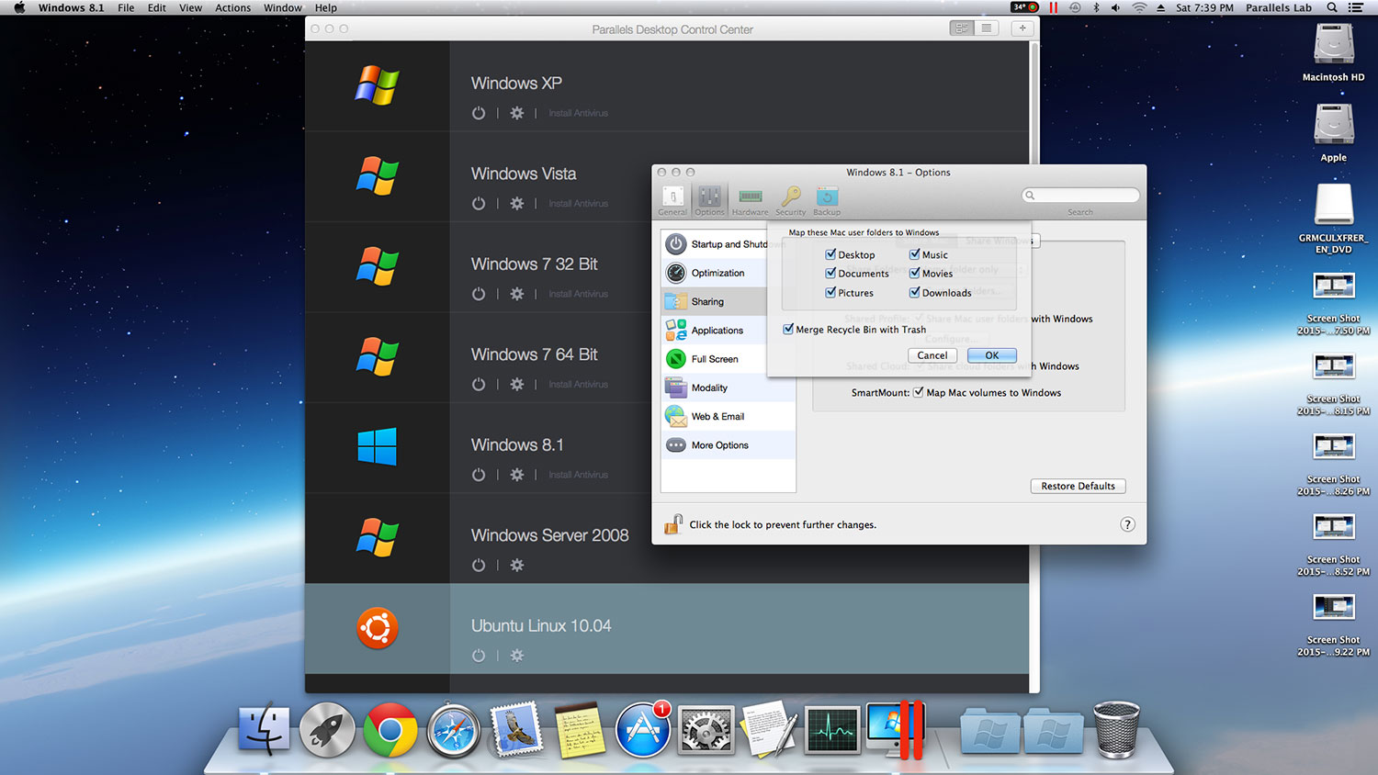Screen dimensions: 1378x775
Task: Click the power icon for Windows XP
Action: click(x=479, y=113)
